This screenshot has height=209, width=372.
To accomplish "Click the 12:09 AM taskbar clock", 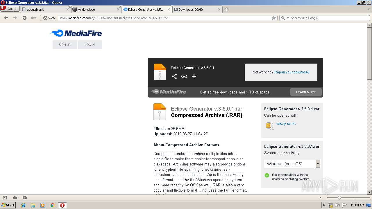I will click(x=357, y=205).
